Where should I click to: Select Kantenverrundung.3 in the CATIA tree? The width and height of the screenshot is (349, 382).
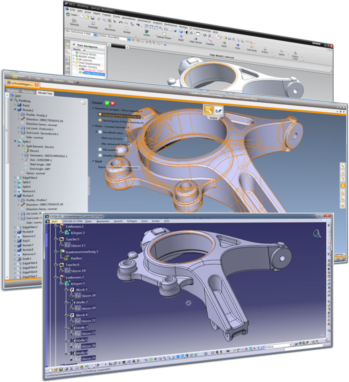pos(81,252)
